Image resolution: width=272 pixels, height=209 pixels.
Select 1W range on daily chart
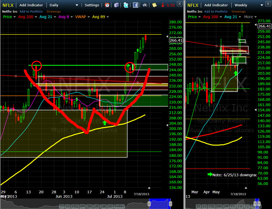tap(103, 206)
